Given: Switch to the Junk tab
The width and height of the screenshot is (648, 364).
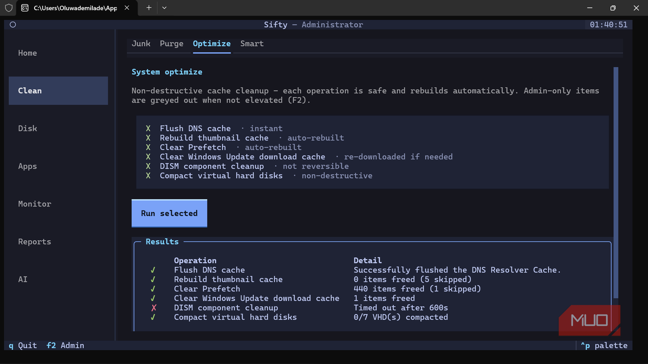Looking at the screenshot, I should pos(141,44).
